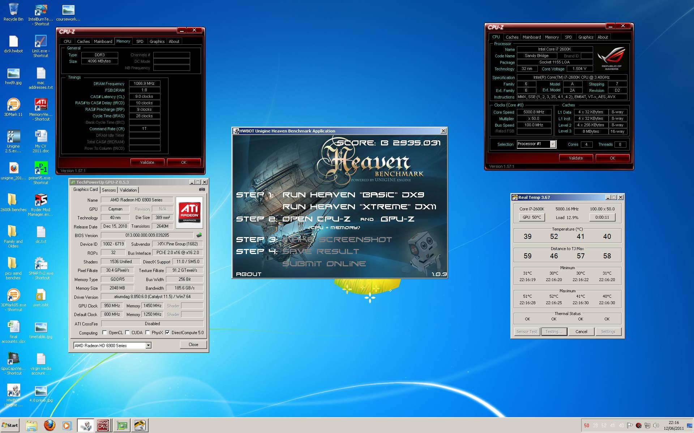694x433 pixels.
Task: Click volume speaker icon in tray
Action: pos(656,425)
